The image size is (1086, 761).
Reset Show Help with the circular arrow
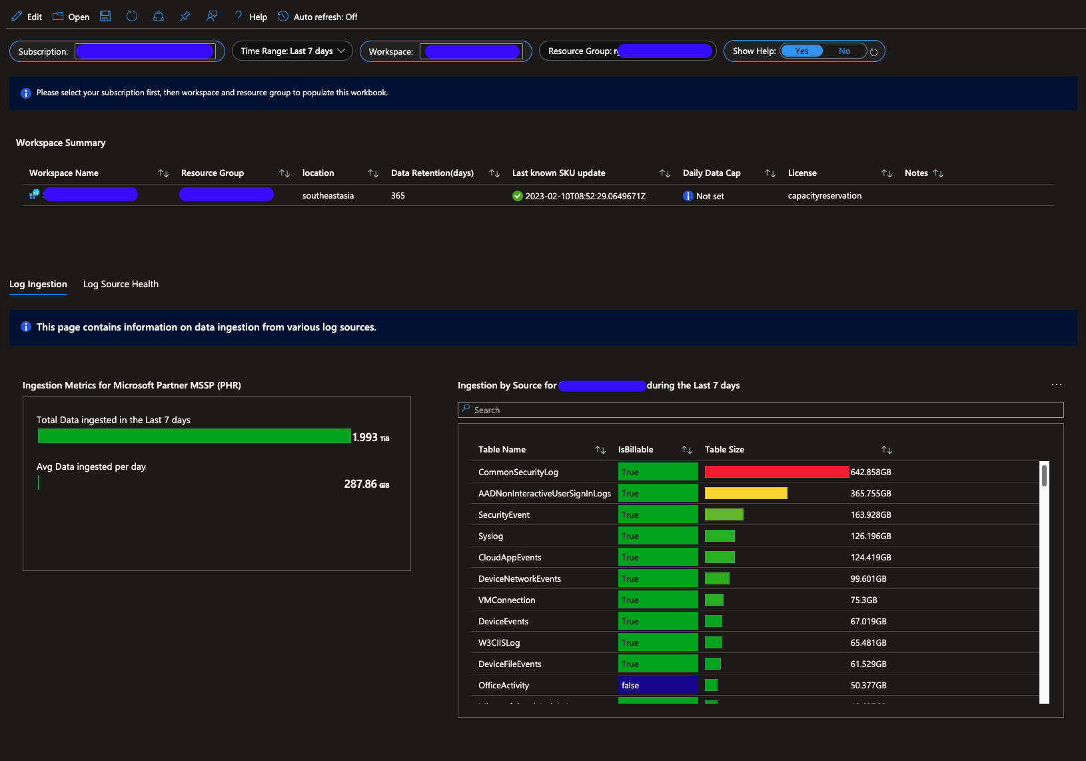tap(873, 52)
